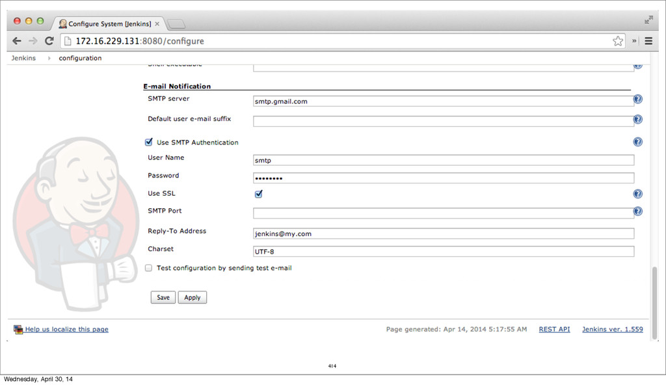Reload the page with the refresh icon
Viewport: 666px width, 385px height.
pyautogui.click(x=49, y=41)
